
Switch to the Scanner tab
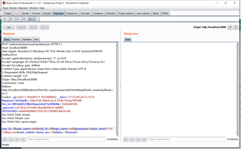pos(36,13)
